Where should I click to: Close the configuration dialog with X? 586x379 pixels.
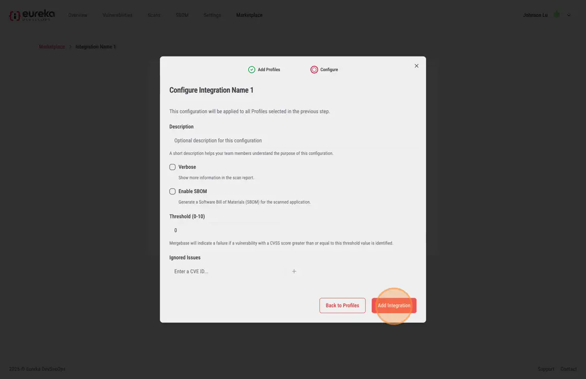click(x=416, y=66)
